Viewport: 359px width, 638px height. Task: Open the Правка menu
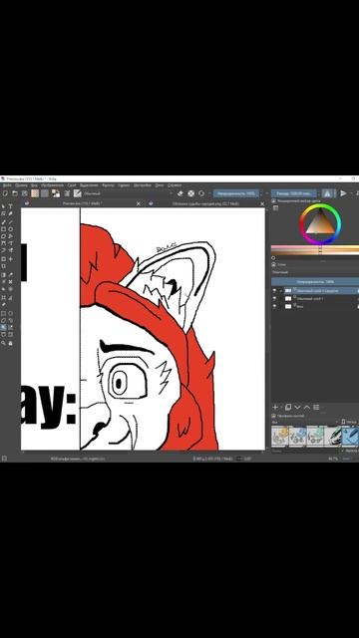coord(21,185)
